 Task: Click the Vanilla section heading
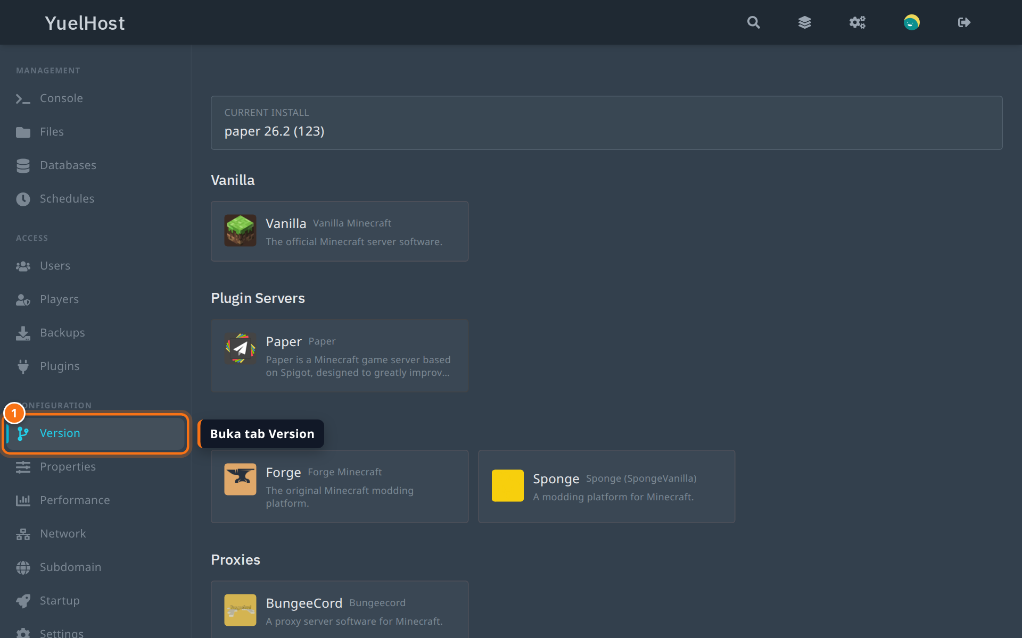[233, 180]
